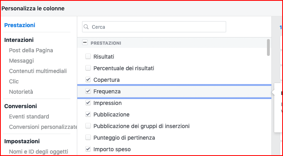The width and height of the screenshot is (283, 156).
Task: Click the Frequenza row label
Action: [107, 91]
